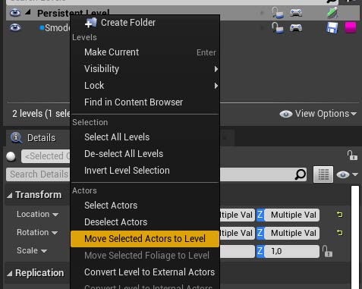The width and height of the screenshot is (362, 289).
Task: Click the Selected Objects name field
Action: click(x=46, y=156)
